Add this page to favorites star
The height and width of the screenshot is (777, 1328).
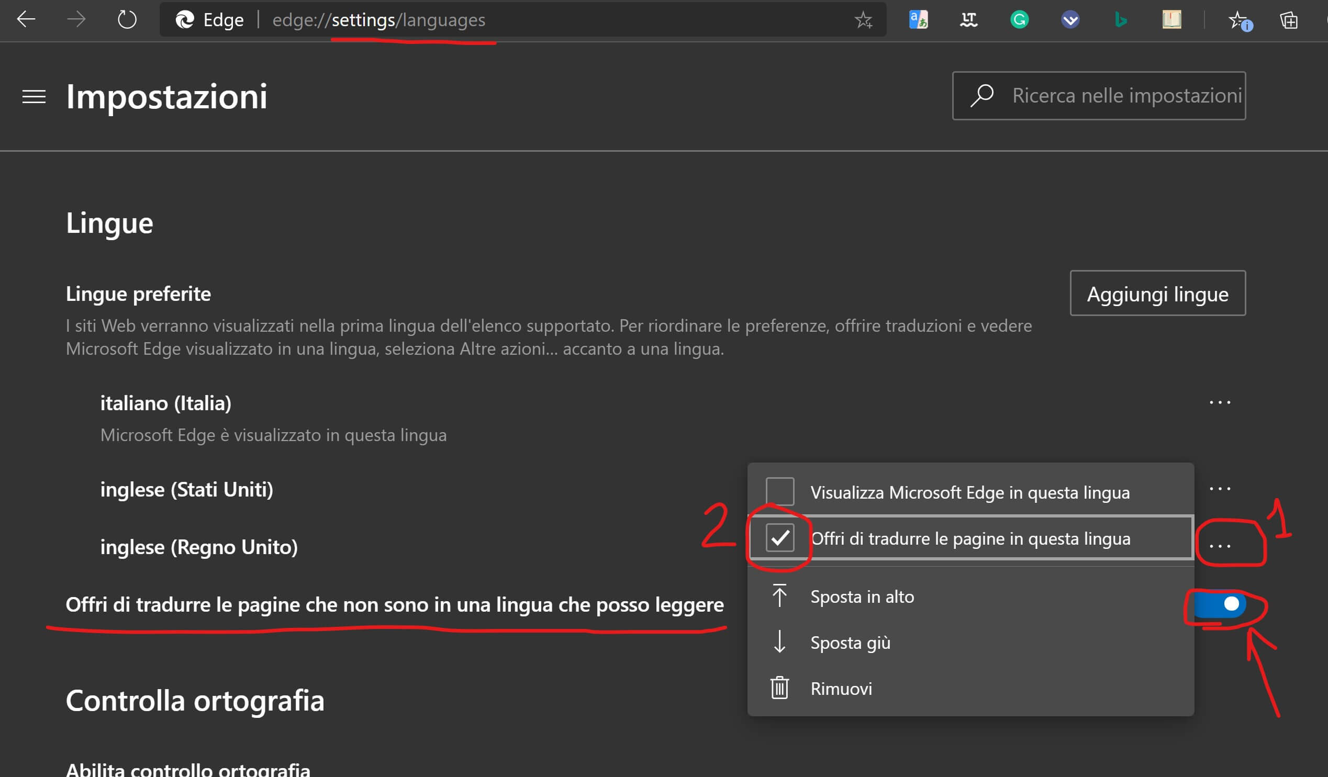pos(863,20)
